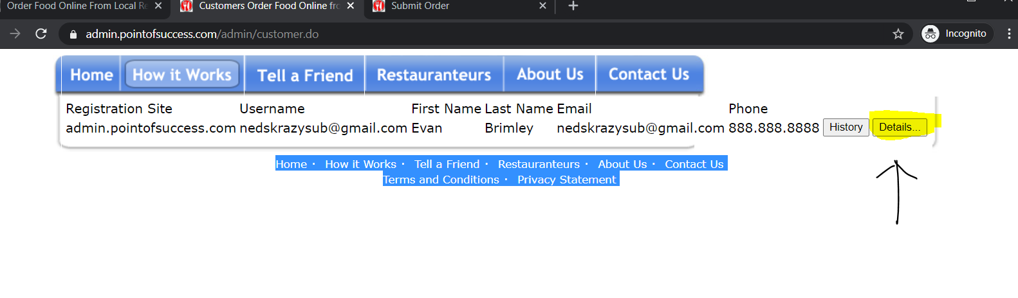Switch to the Submit Order tab
This screenshot has width=1018, height=298.
point(461,6)
